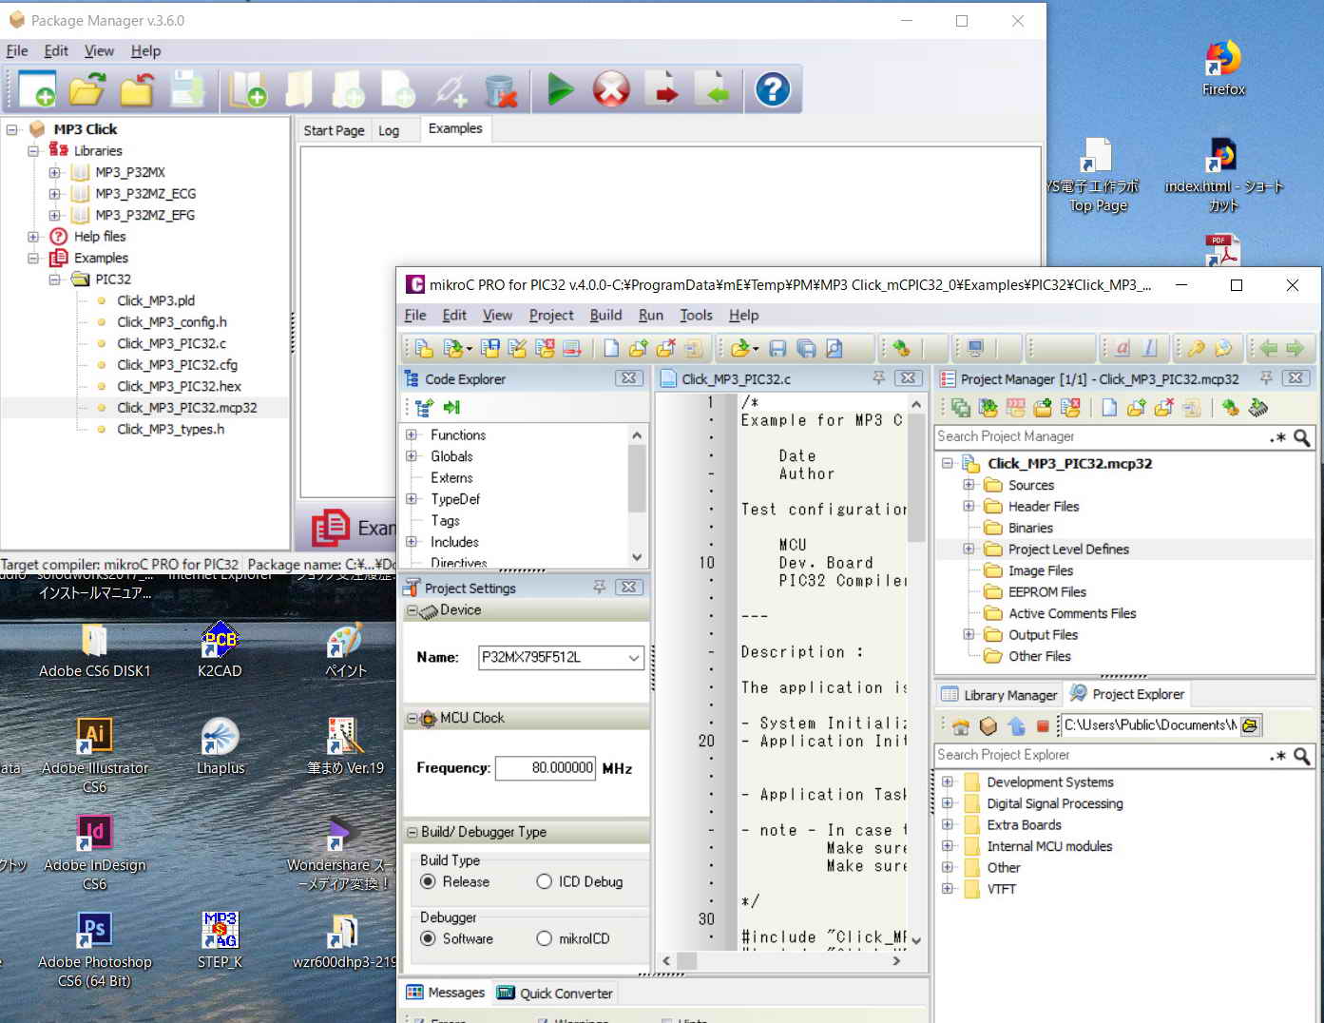Expand MP3_P32MZ_ECG library node
This screenshot has height=1023, width=1324.
click(54, 193)
